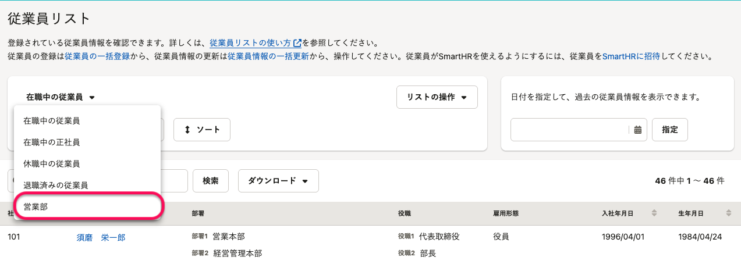Pick 退職済みの従業員 from the menu
The width and height of the screenshot is (741, 264).
[87, 185]
